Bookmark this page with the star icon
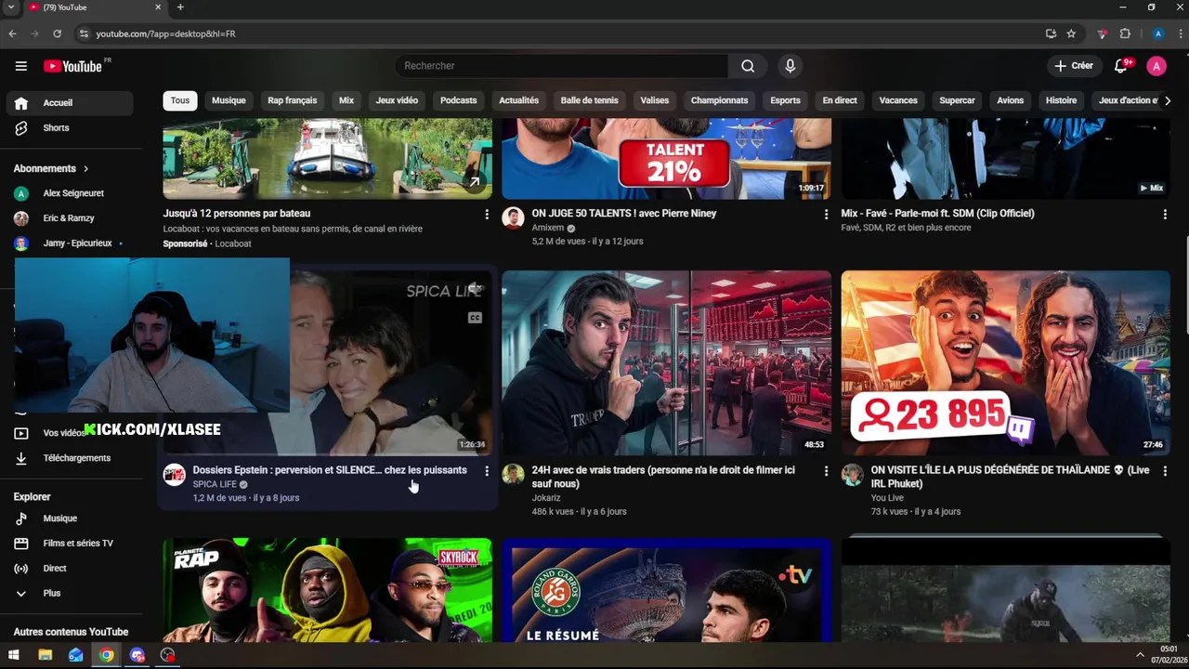 pyautogui.click(x=1071, y=33)
